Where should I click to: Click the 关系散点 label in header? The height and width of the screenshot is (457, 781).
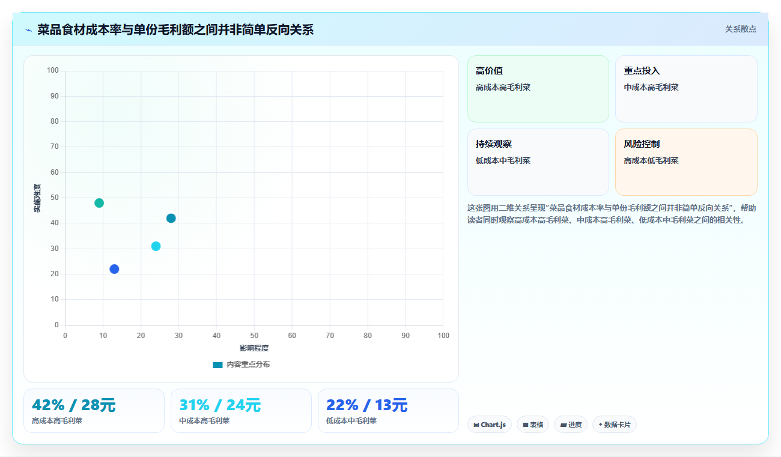(x=740, y=29)
